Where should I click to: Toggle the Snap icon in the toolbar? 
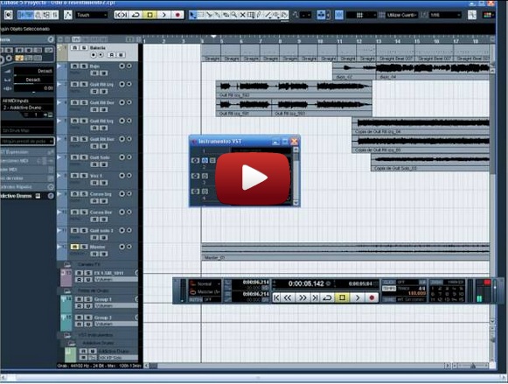[x=339, y=15]
